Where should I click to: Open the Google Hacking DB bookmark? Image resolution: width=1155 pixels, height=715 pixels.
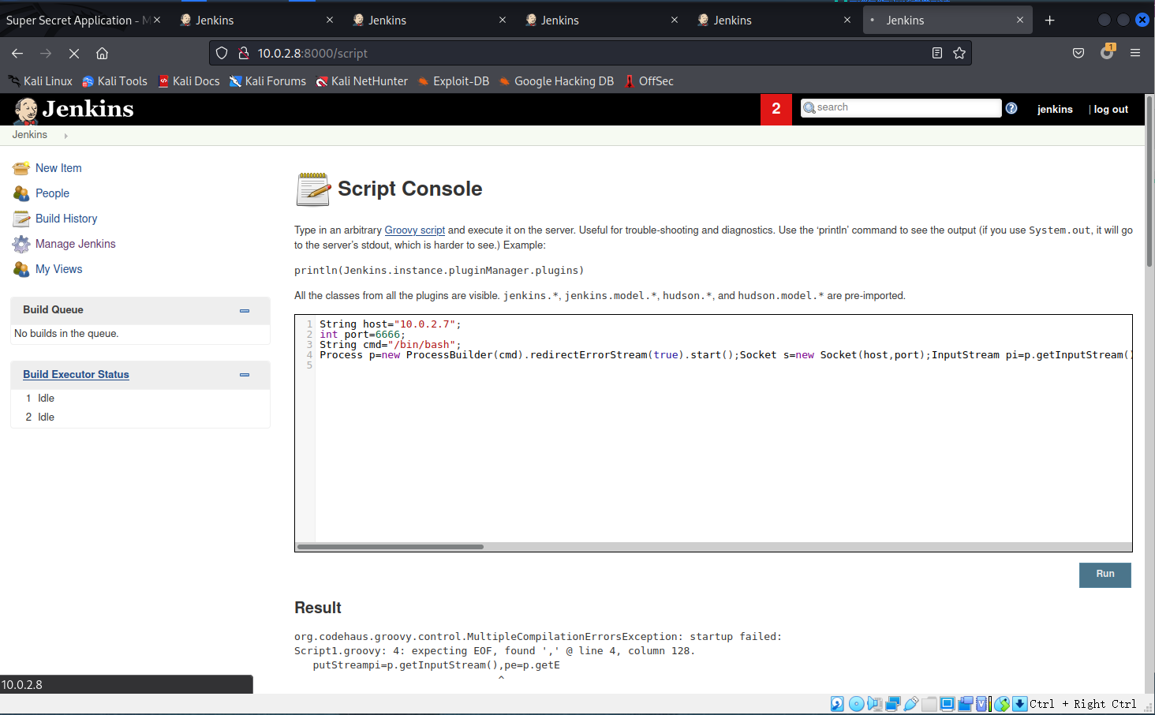[x=556, y=81]
